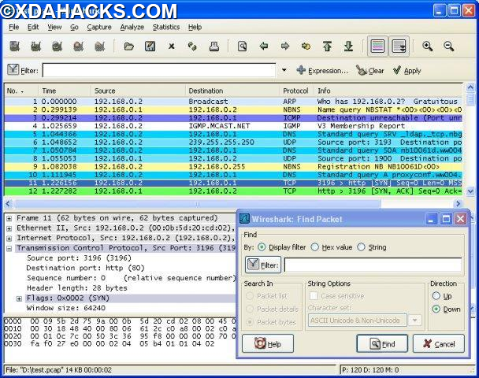
Task: Expand the Frame 11 tree node
Action: tap(9, 219)
